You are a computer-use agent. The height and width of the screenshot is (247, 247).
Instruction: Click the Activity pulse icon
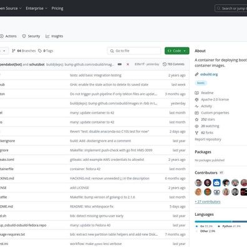click(196, 106)
